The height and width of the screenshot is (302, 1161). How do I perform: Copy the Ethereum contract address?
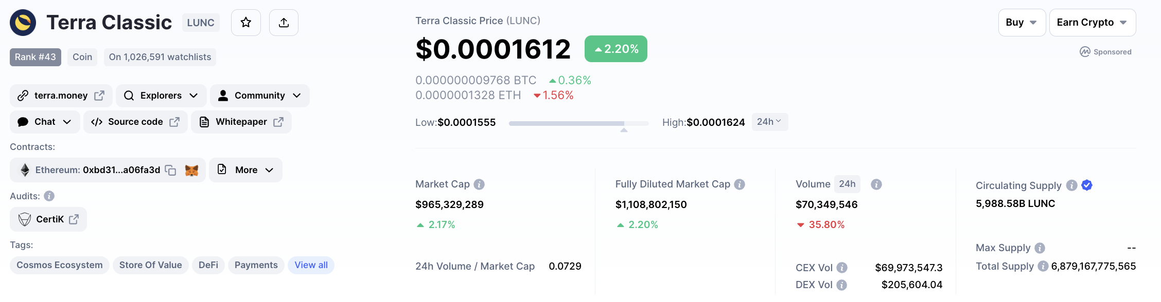point(170,170)
